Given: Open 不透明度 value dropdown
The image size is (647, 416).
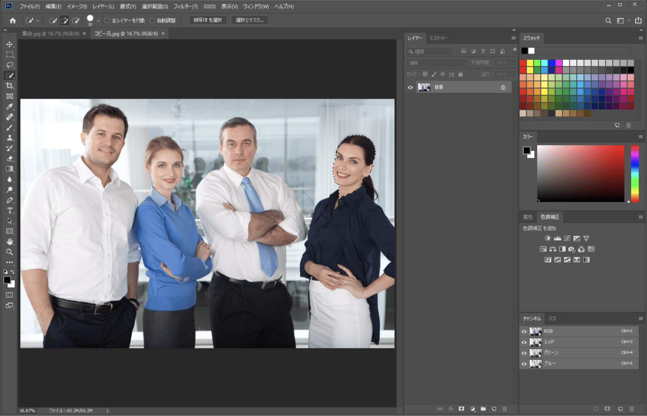Looking at the screenshot, I should 513,63.
